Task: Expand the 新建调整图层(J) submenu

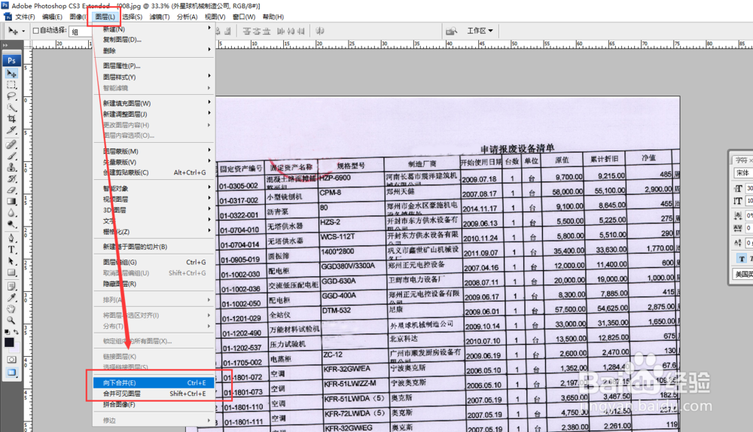Action: 154,114
